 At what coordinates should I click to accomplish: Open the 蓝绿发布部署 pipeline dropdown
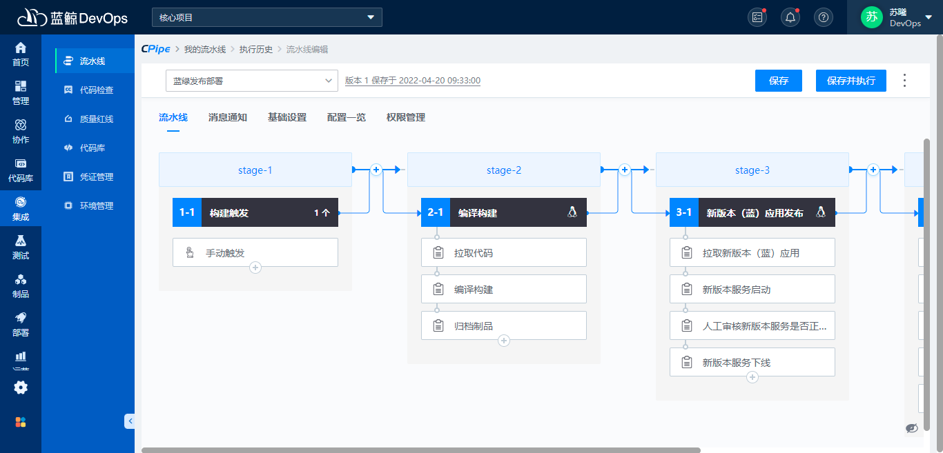251,81
